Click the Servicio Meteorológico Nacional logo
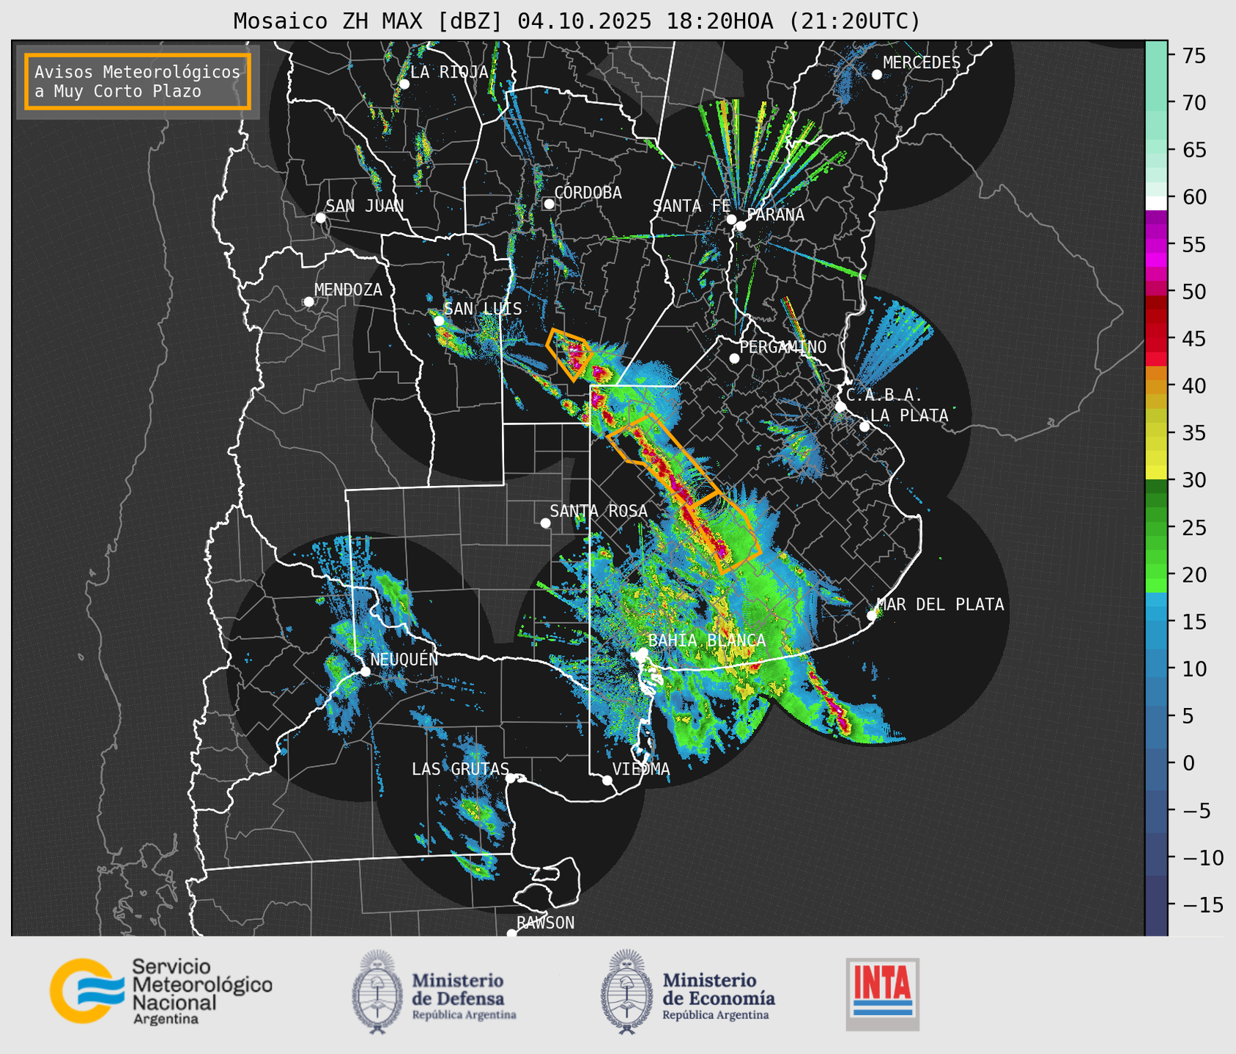1236x1054 pixels. tap(160, 992)
